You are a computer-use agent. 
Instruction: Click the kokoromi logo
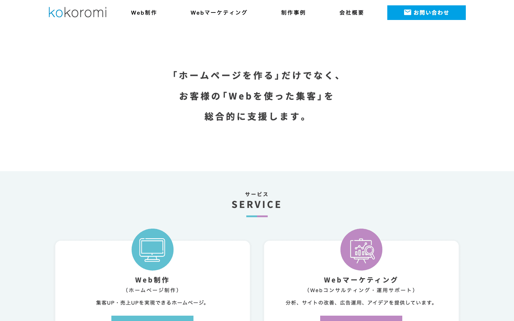pyautogui.click(x=77, y=12)
